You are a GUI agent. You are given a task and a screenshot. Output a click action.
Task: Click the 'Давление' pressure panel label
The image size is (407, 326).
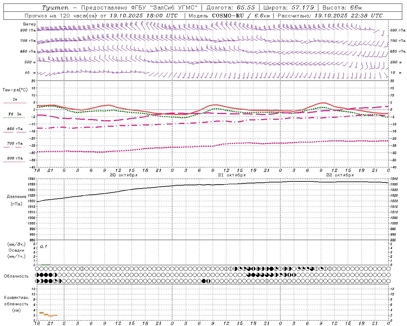click(x=17, y=197)
